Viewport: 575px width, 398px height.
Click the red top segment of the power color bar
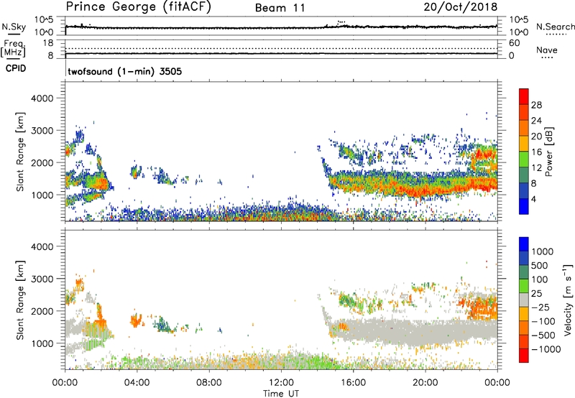tap(524, 96)
